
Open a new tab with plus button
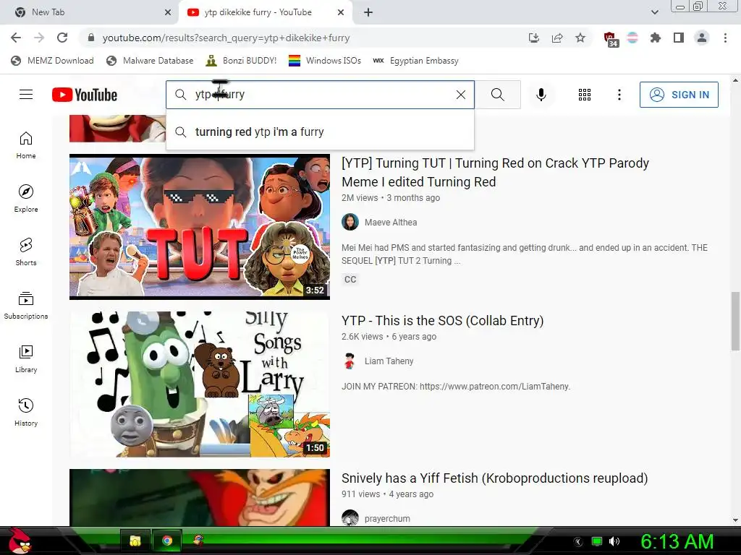368,12
